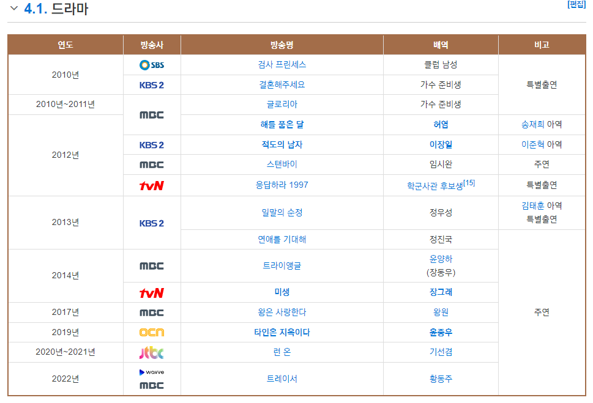593x403 pixels.
Task: Click the KBS2 logo in the 적도의 남자 row
Action: click(x=152, y=145)
